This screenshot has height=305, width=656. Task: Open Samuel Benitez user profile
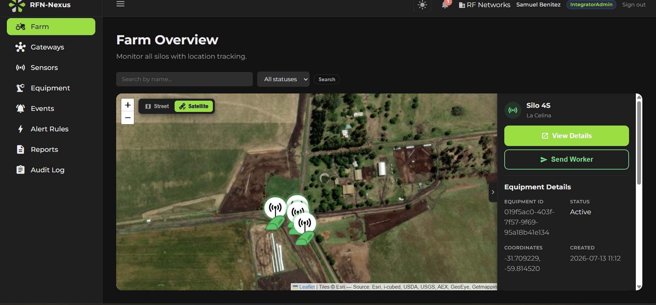click(538, 5)
